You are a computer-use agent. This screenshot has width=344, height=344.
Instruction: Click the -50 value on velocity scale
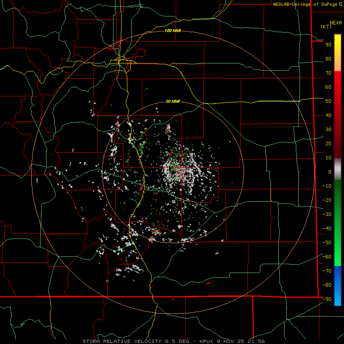327,243
